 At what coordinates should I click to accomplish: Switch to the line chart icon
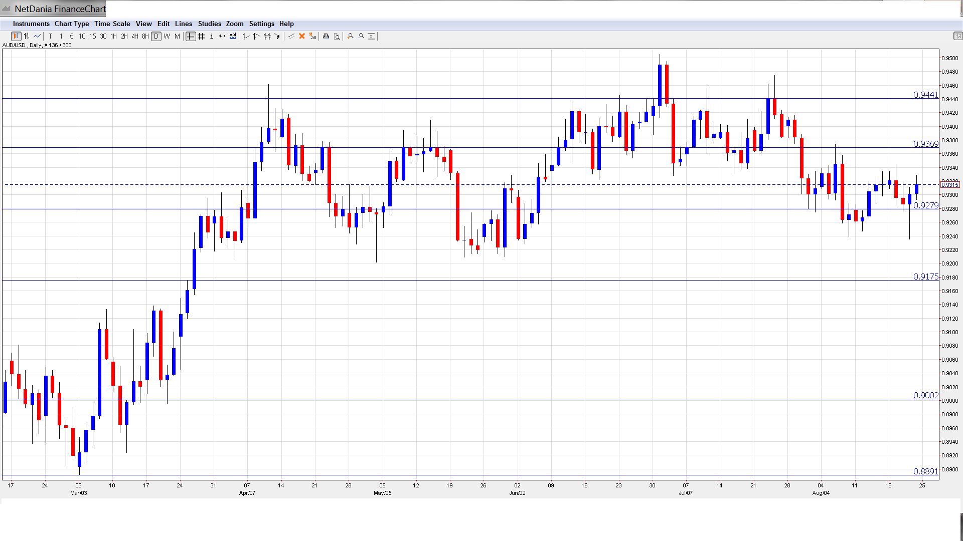click(x=37, y=36)
